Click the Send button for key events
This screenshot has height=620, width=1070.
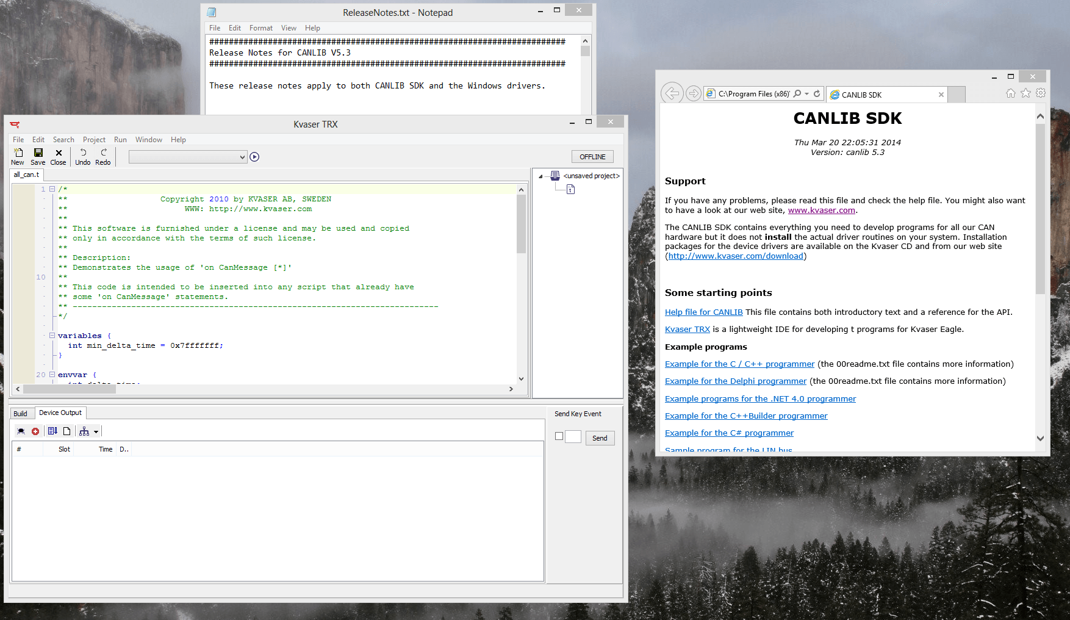pos(599,438)
